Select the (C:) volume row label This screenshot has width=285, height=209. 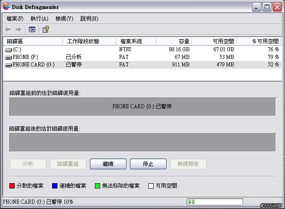pos(17,49)
